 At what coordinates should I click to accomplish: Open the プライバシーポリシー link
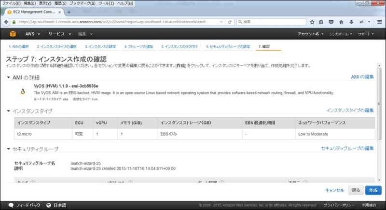(339, 205)
